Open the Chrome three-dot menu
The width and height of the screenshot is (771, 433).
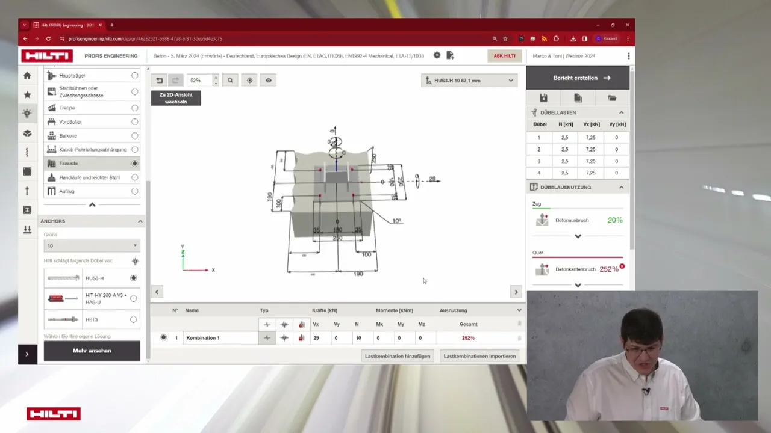coord(628,38)
